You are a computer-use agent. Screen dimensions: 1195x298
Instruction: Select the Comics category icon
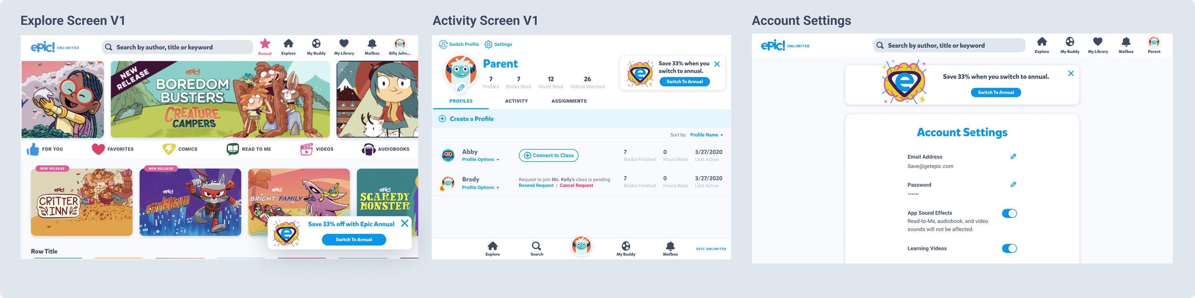pos(169,149)
